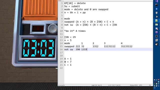Click '∑SN = 29' on line 12
Viewport: 160px width, 90px height.
pos(70,37)
